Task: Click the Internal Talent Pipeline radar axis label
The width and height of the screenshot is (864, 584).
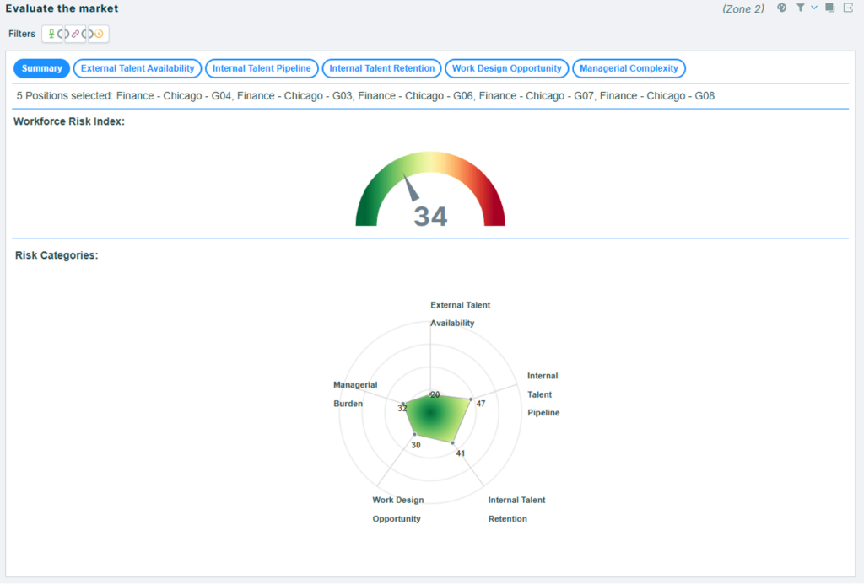Action: pos(543,394)
